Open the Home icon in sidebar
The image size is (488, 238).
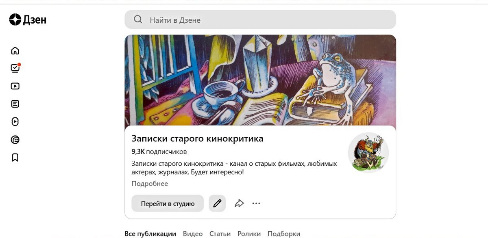pos(15,51)
